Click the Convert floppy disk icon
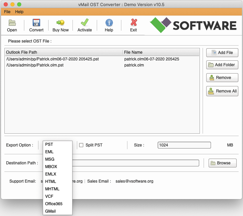The height and width of the screenshot is (216, 243). pos(36,23)
